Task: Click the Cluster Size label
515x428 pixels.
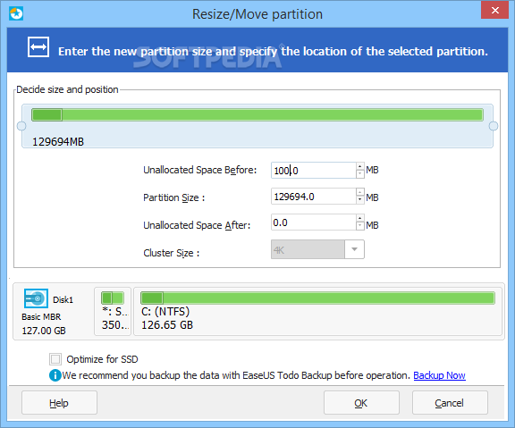Action: click(x=171, y=253)
